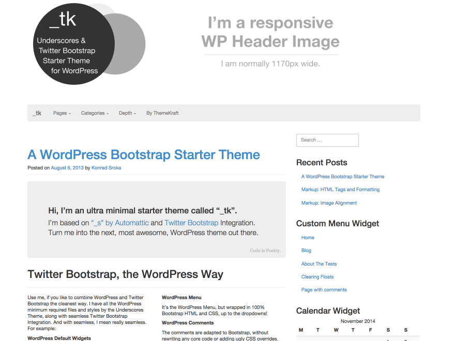Follow the "_s by Automattic" link
This screenshot has width=455, height=341.
point(119,222)
